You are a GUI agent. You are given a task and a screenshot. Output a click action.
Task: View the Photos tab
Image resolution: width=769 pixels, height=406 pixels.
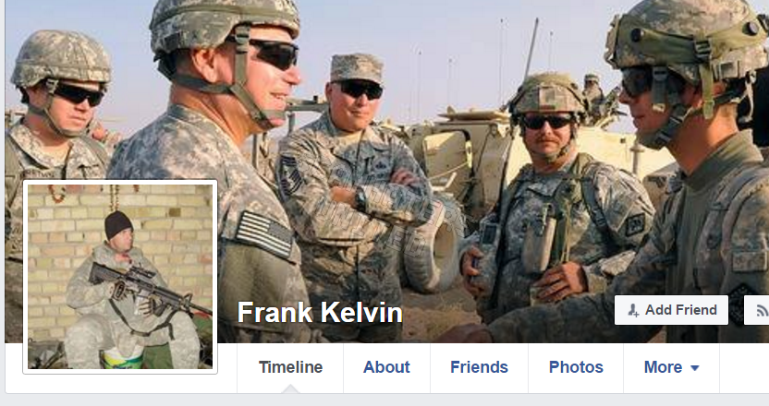coord(576,367)
